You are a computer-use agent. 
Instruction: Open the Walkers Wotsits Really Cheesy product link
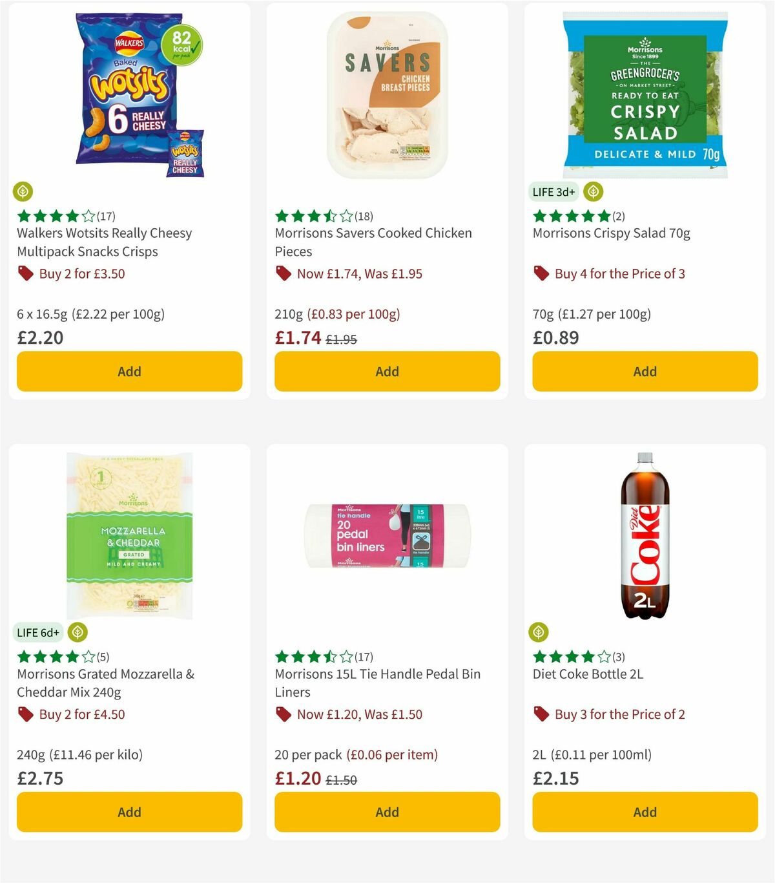point(104,242)
